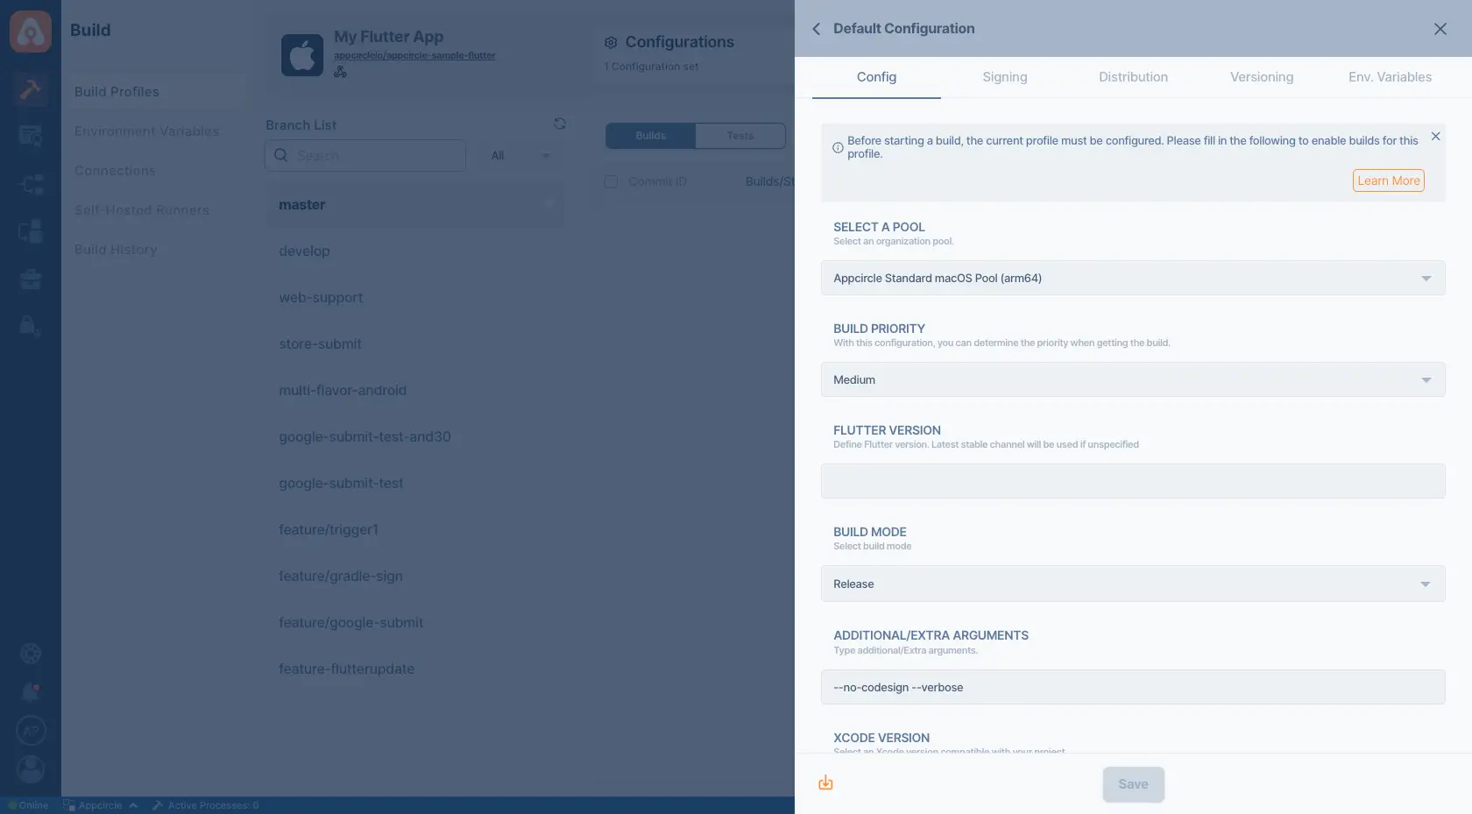Select the feature/trigger1 branch
Image resolution: width=1472 pixels, height=814 pixels.
(414, 529)
